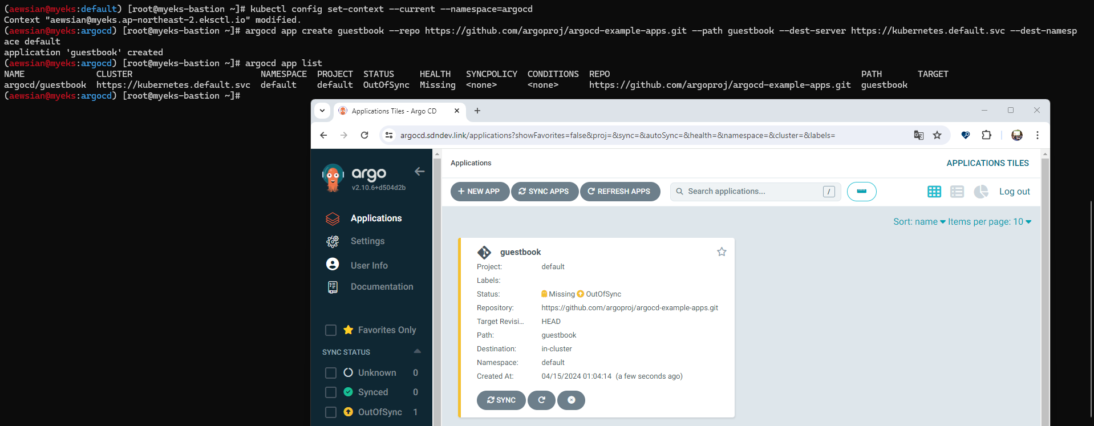Click the Documentation book icon
Screen dimensions: 1094x426
[333, 287]
